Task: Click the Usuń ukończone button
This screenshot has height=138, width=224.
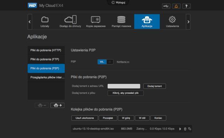Action: (85, 118)
